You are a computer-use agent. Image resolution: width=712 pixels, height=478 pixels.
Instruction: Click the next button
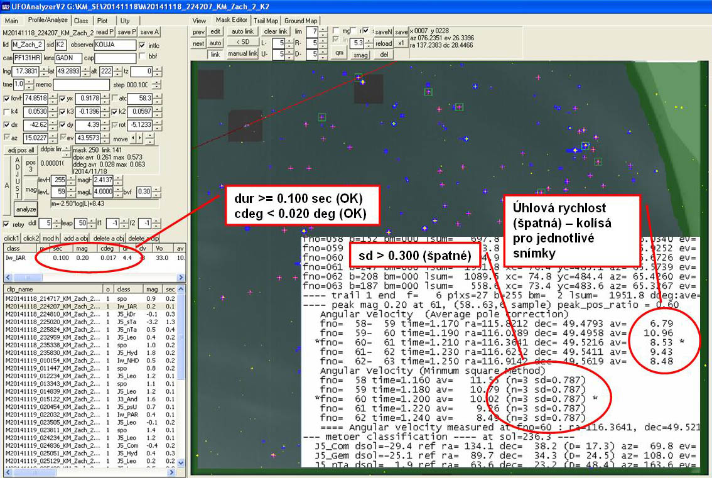click(x=198, y=43)
